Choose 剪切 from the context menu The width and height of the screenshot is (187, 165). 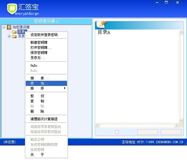[46, 96]
